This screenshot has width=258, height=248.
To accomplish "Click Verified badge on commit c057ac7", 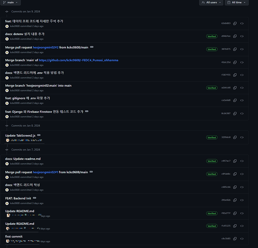I will [212, 161].
